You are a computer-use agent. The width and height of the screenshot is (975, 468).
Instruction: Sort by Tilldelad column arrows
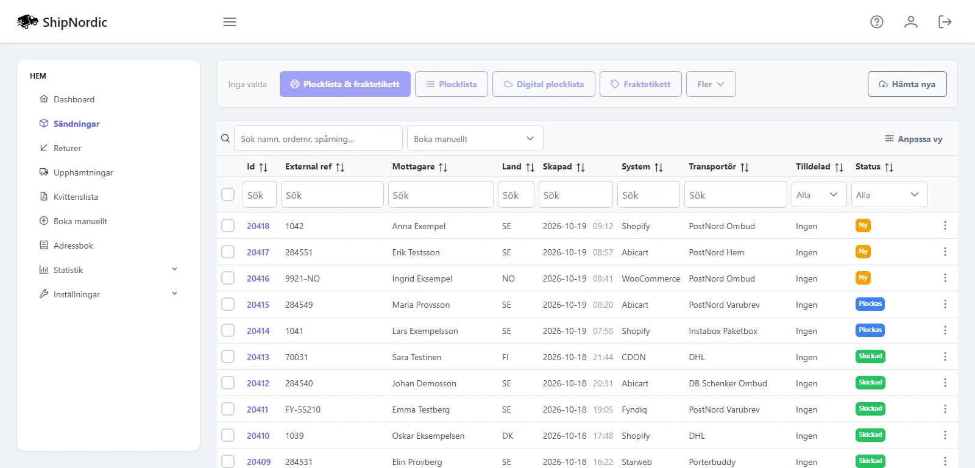coord(839,167)
